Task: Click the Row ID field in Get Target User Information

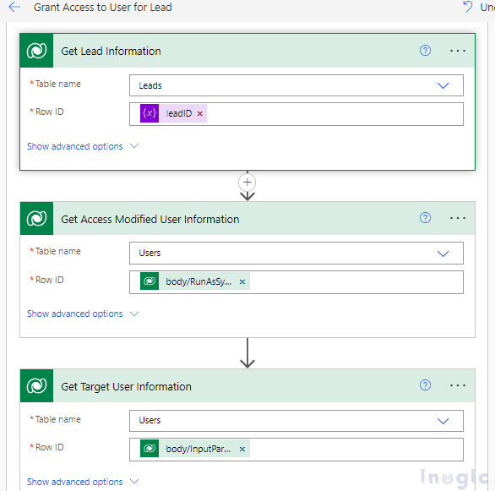Action: coord(296,450)
